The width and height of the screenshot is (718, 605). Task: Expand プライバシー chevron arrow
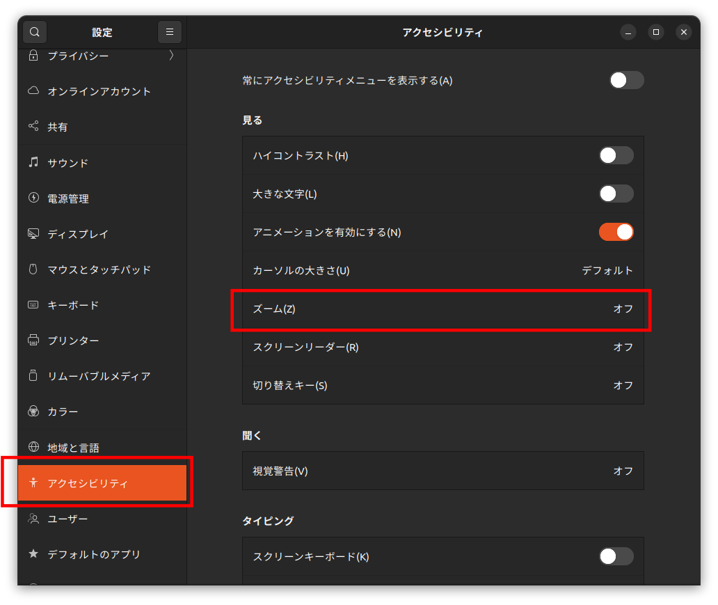click(171, 56)
